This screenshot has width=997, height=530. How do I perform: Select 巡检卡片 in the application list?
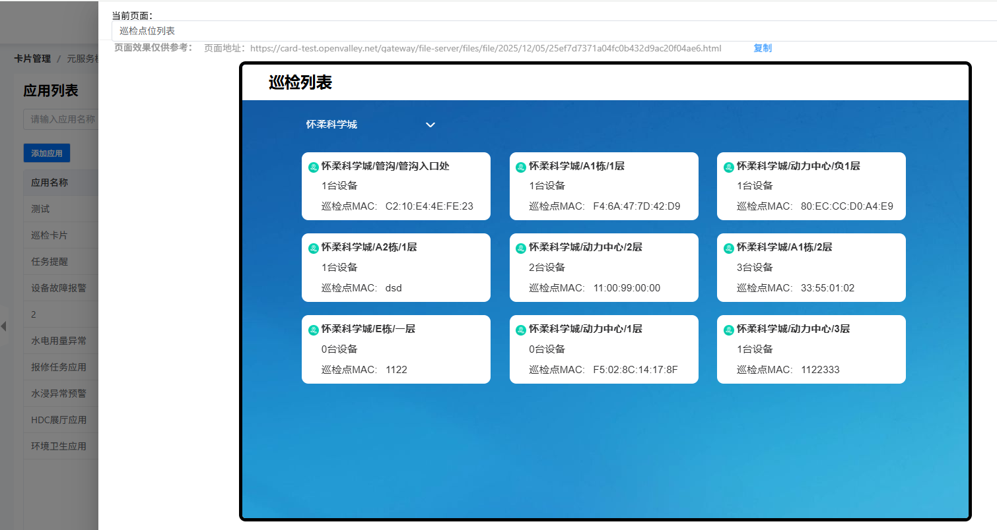[50, 235]
